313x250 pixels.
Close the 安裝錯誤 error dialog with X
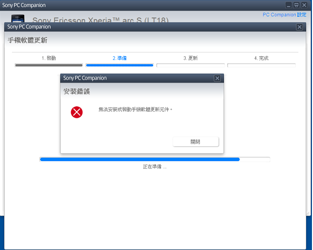pyautogui.click(x=217, y=78)
